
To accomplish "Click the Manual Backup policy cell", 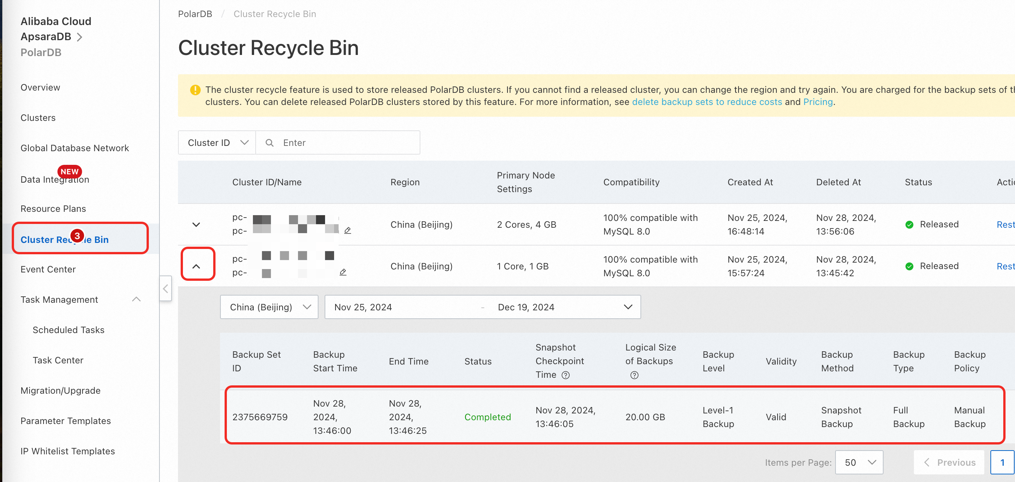I will pos(970,417).
